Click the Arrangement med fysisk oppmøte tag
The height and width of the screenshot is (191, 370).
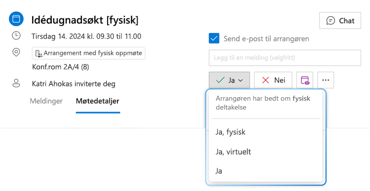click(89, 53)
